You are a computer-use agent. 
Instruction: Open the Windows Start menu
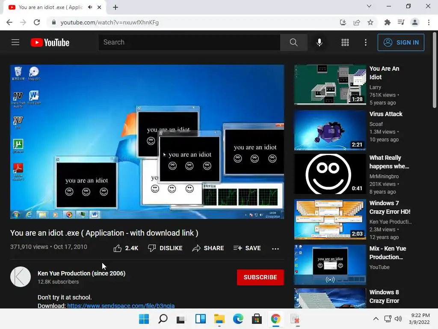(x=144, y=319)
